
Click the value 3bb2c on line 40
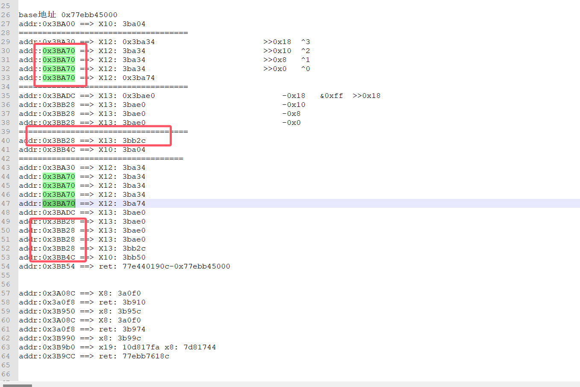coord(134,141)
